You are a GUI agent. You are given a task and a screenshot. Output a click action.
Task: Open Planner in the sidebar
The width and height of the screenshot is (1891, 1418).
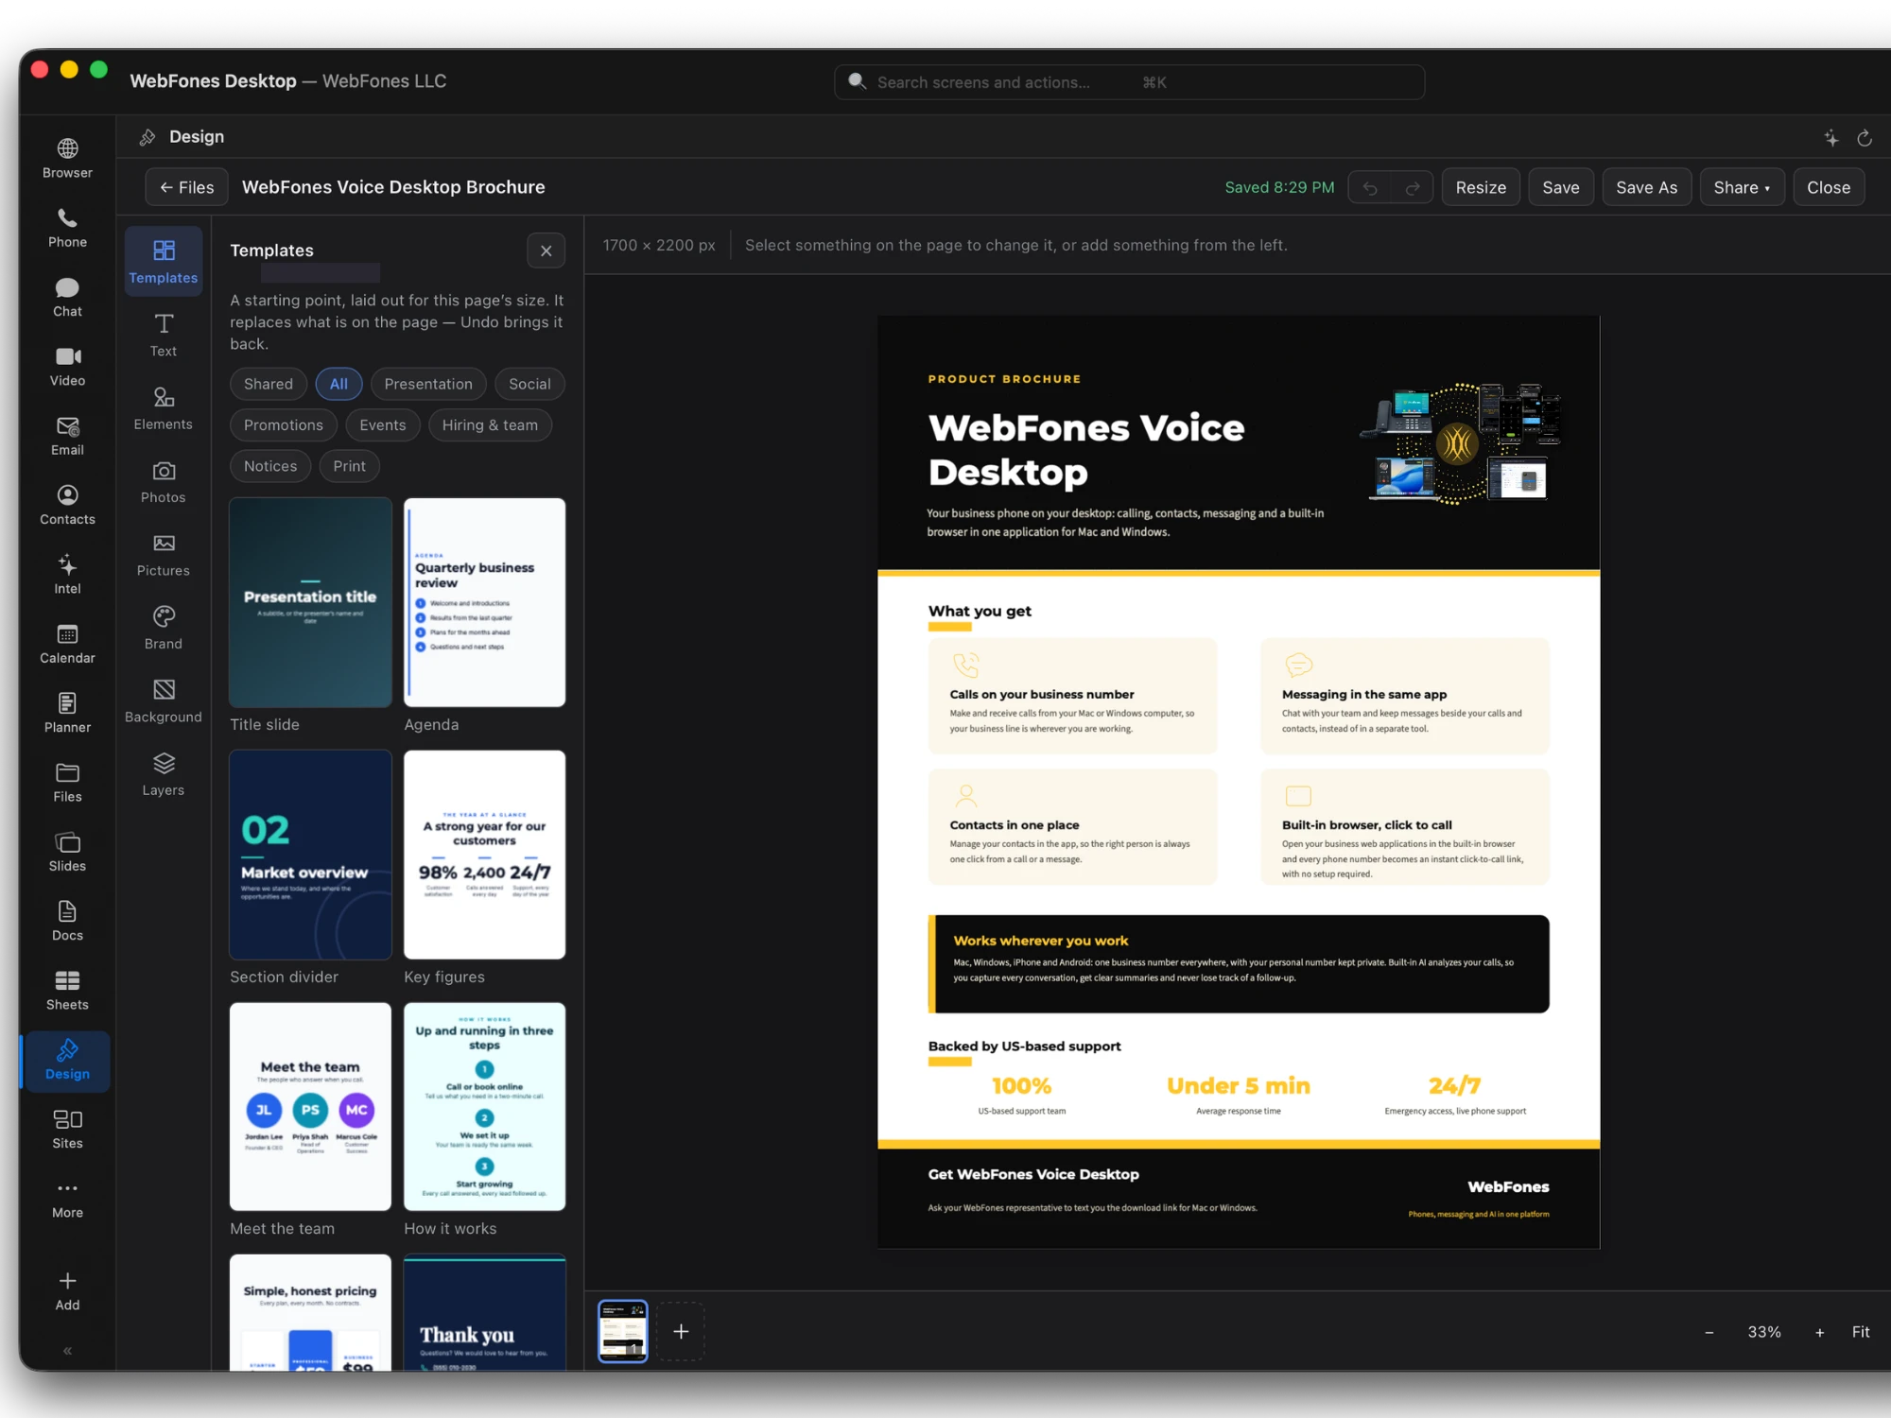[67, 713]
